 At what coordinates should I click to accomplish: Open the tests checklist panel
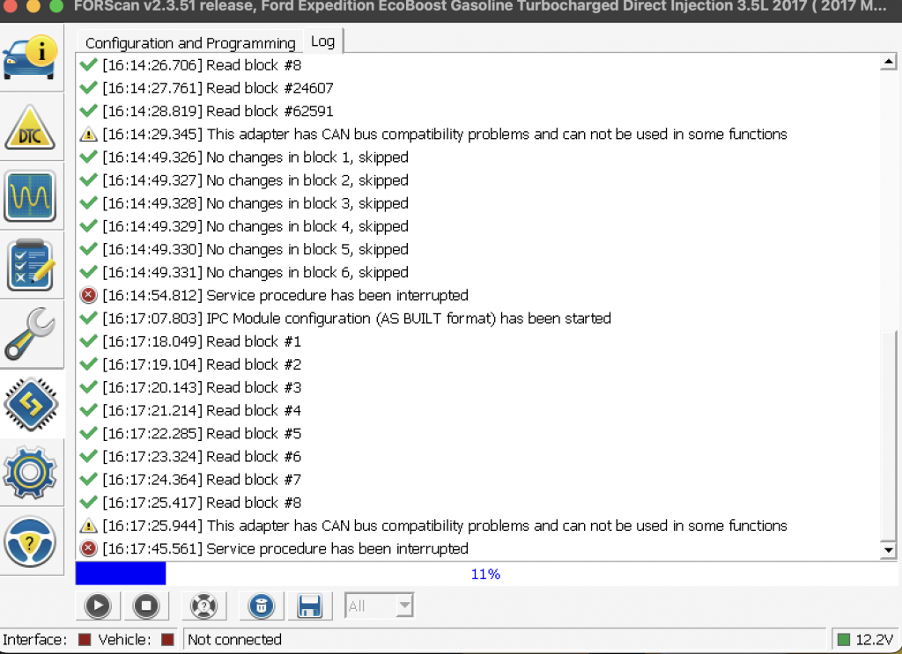(33, 264)
